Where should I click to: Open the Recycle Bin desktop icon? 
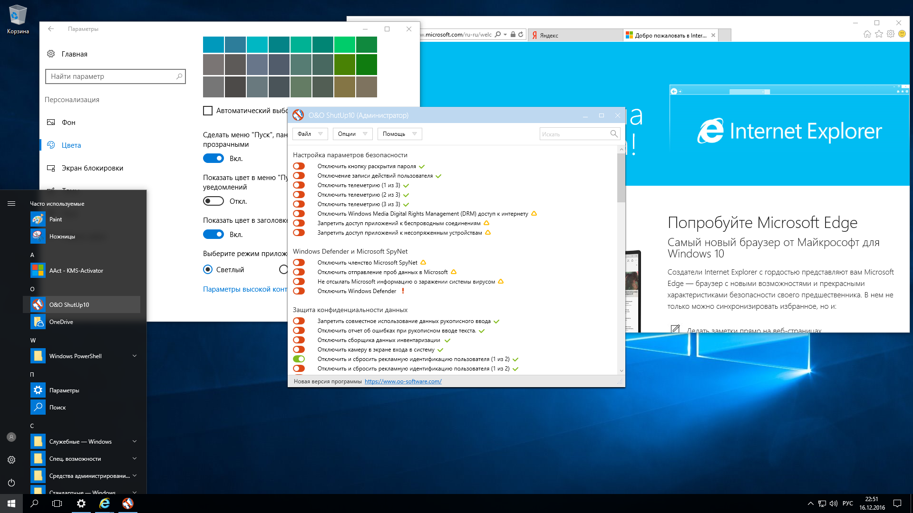click(x=18, y=19)
